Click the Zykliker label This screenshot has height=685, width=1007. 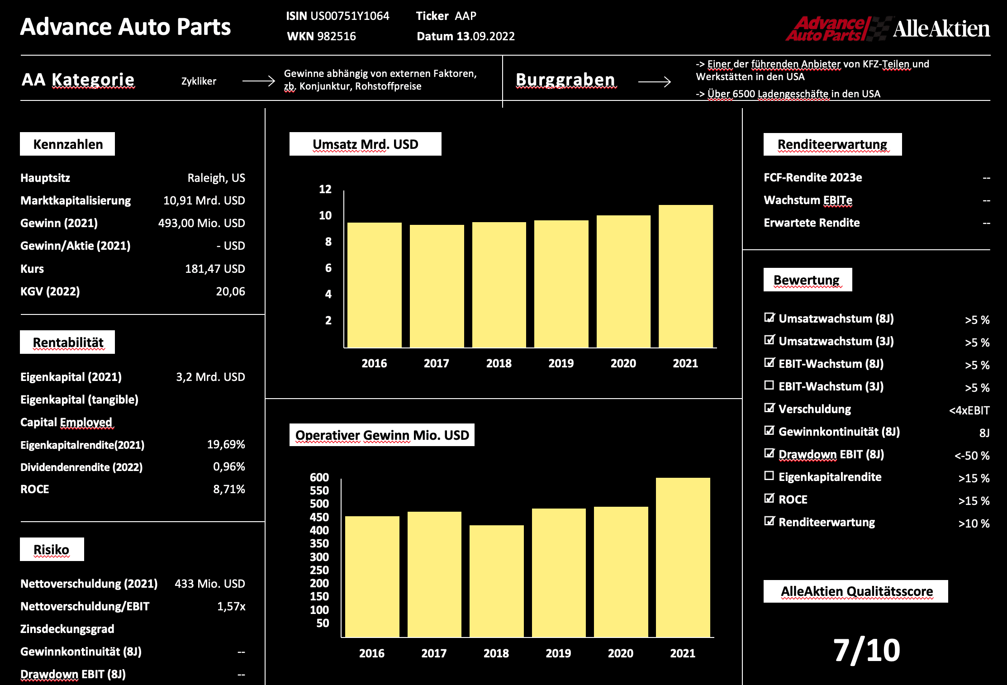tap(199, 81)
